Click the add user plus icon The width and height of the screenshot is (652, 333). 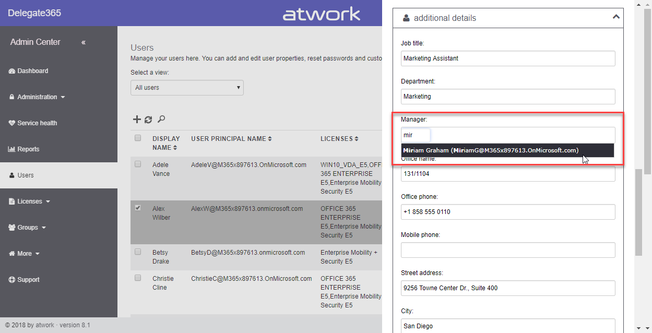coord(137,120)
